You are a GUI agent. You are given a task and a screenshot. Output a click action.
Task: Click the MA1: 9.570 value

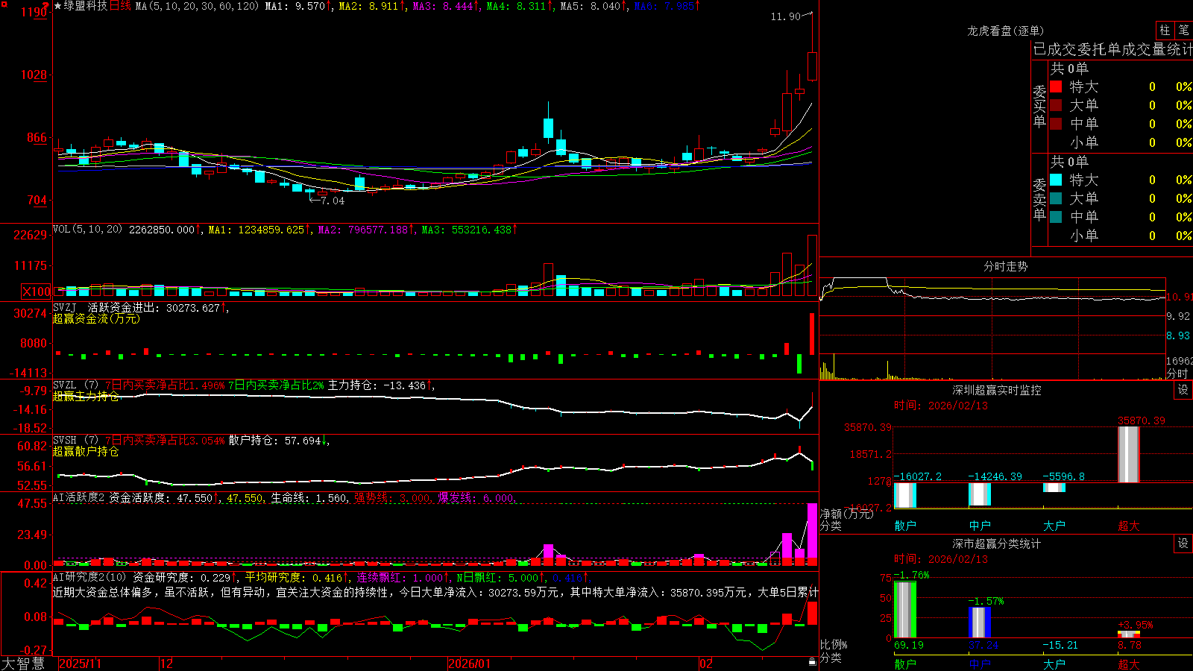coord(298,6)
